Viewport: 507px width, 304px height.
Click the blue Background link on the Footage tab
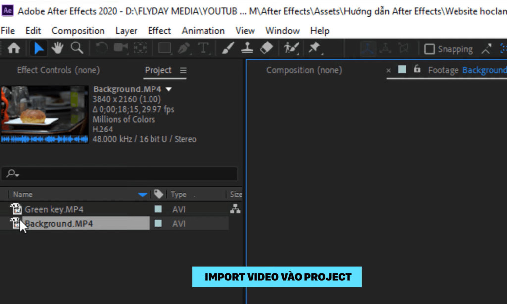click(484, 70)
